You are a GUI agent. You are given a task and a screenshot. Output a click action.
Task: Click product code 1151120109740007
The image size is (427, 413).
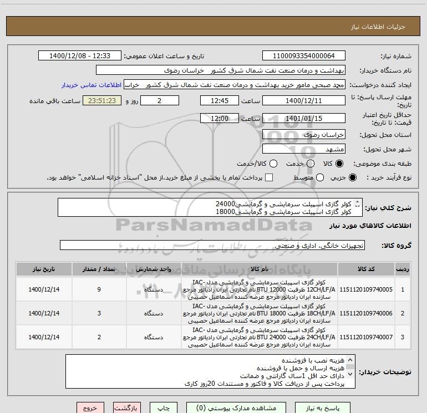(x=366, y=337)
